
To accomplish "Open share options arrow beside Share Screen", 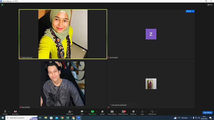I will tap(97, 112).
